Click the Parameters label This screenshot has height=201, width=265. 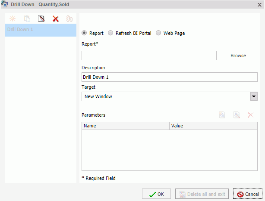click(93, 115)
